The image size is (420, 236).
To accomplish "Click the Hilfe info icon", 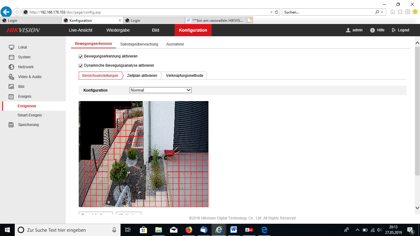I will click(372, 30).
